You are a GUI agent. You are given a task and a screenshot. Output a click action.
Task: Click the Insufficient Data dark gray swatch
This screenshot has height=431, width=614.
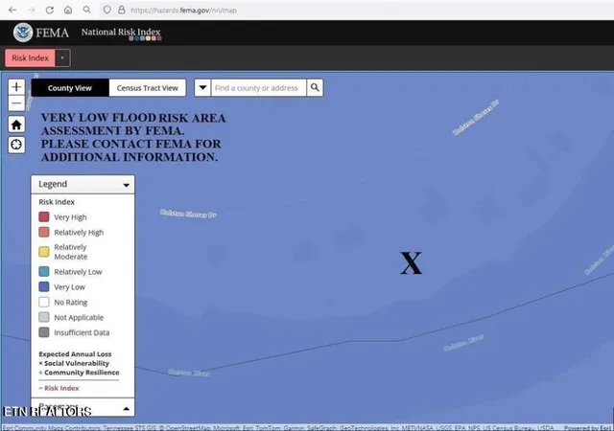44,332
